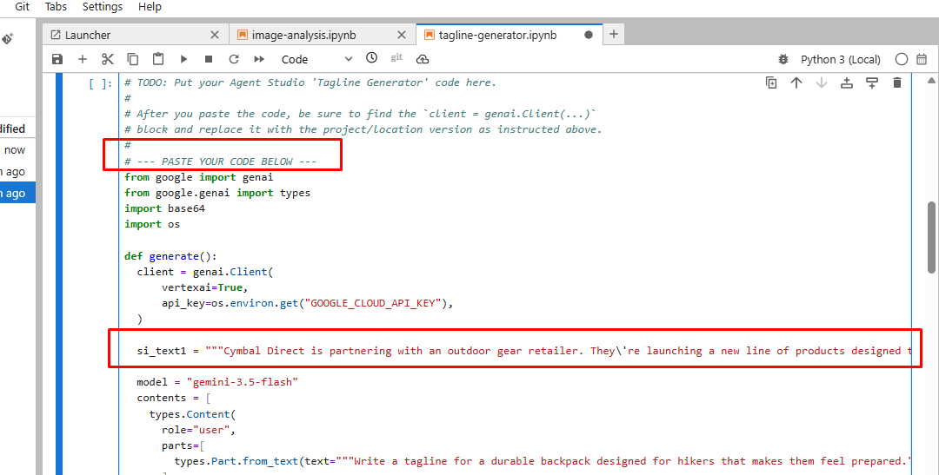This screenshot has width=939, height=475.
Task: Interrupt the kernel with the stop icon
Action: pyautogui.click(x=209, y=59)
